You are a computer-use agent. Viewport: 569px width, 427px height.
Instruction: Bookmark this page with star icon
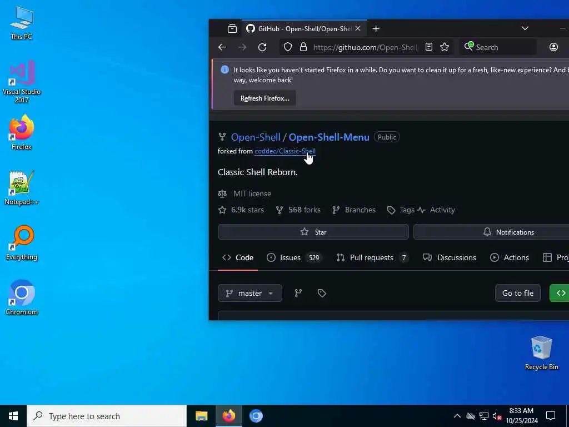point(445,47)
